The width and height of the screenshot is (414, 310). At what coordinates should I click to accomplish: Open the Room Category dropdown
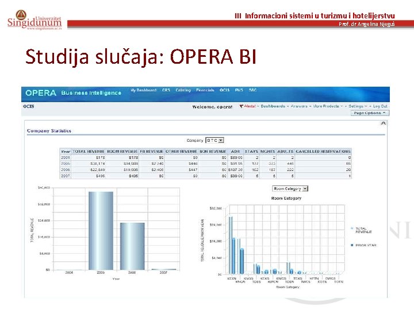[x=290, y=189]
